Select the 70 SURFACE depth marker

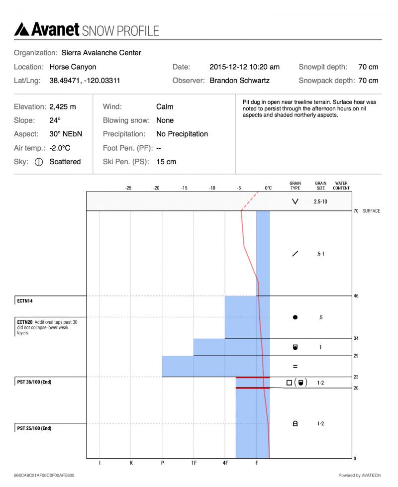(x=366, y=211)
